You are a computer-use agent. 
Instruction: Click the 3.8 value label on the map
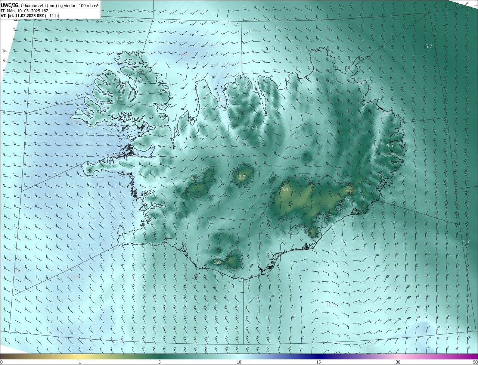(x=217, y=262)
